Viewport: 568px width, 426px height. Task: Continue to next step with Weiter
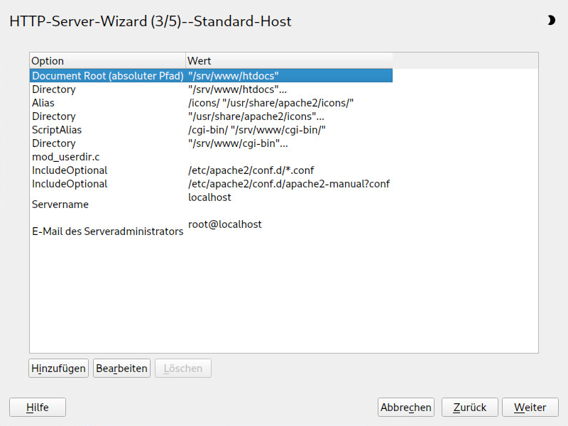pos(530,407)
